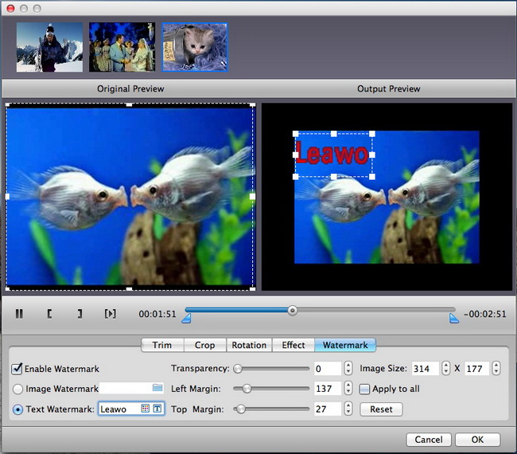Confirm with the OK button

(477, 440)
